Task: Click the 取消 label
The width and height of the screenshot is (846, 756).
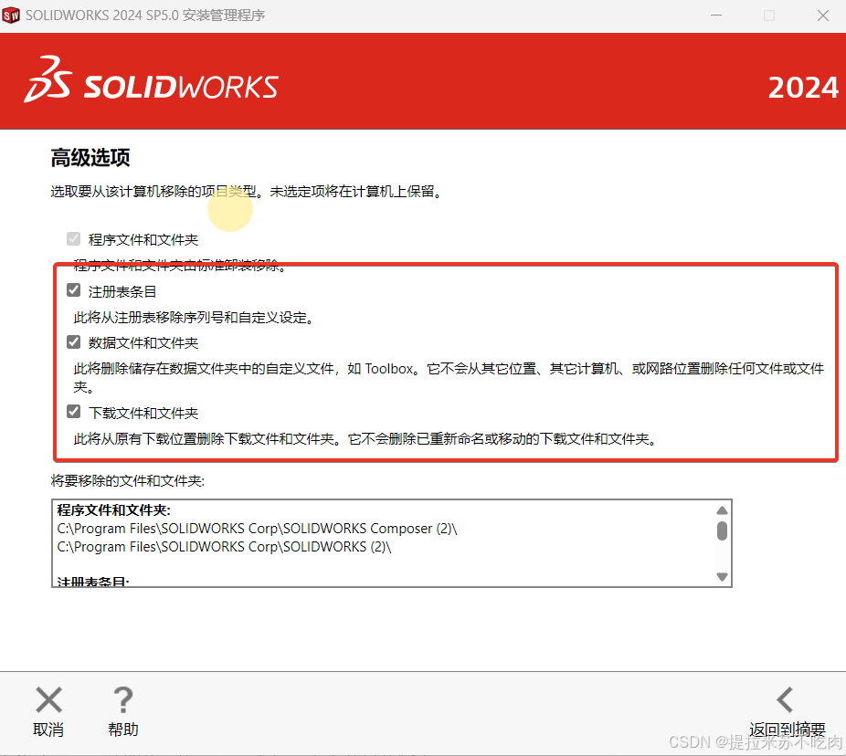Action: [48, 730]
